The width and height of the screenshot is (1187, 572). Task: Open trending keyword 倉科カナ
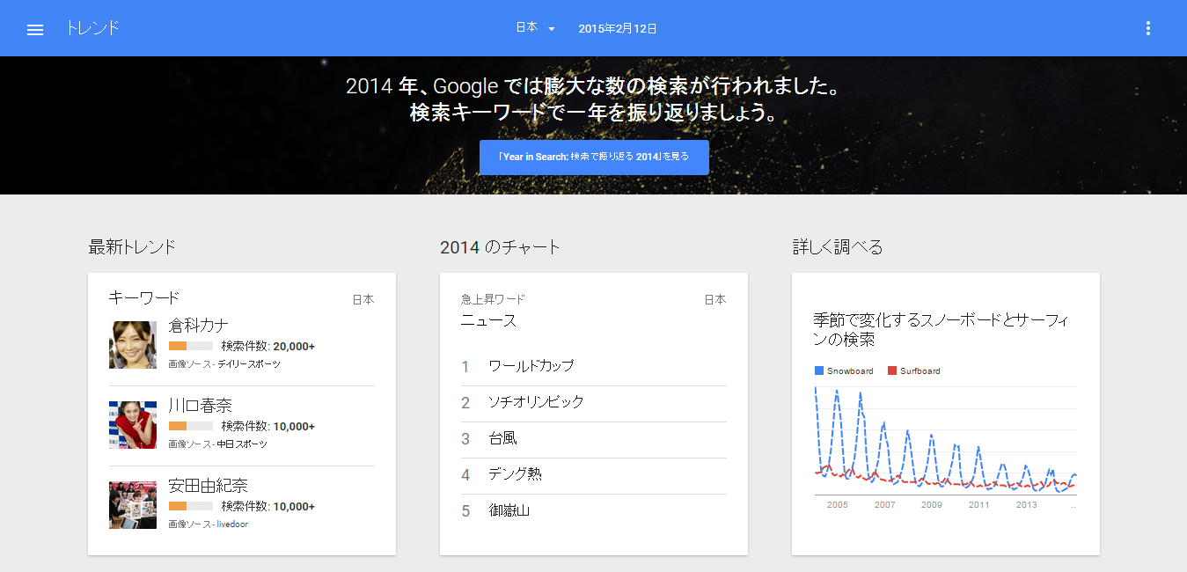tap(199, 325)
